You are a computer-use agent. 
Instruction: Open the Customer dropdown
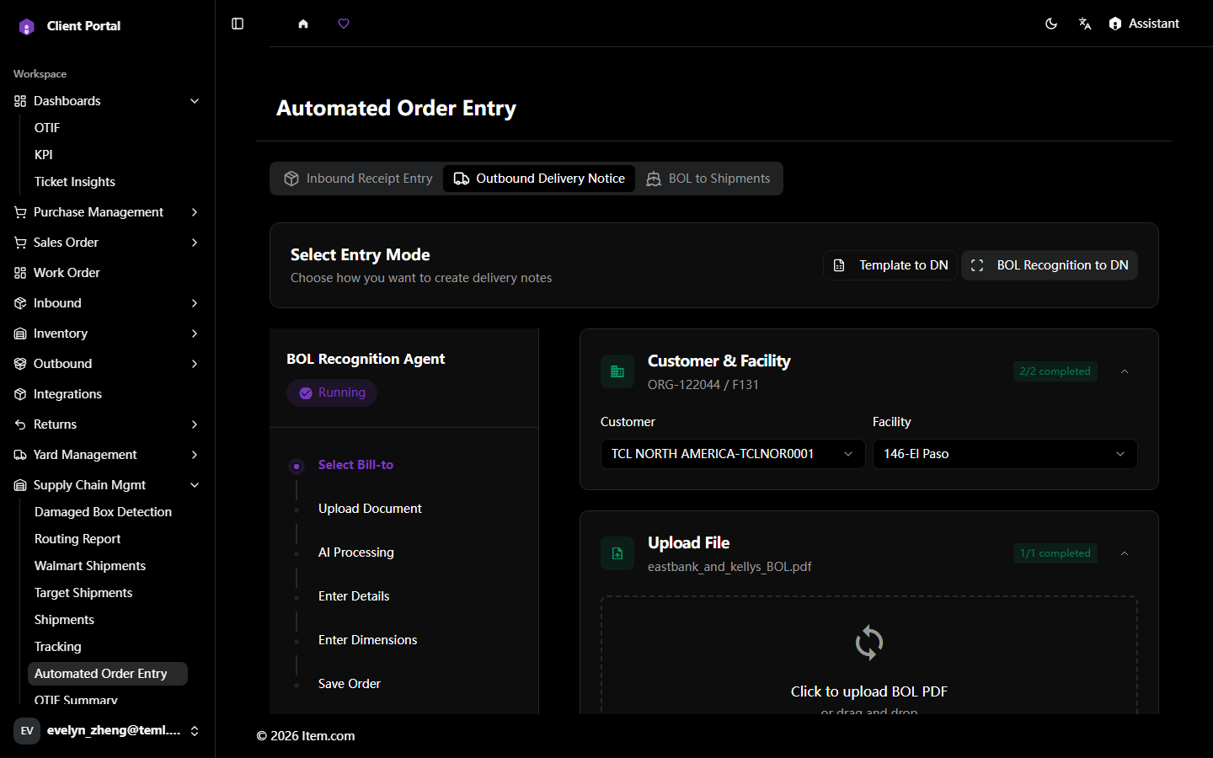(x=733, y=454)
